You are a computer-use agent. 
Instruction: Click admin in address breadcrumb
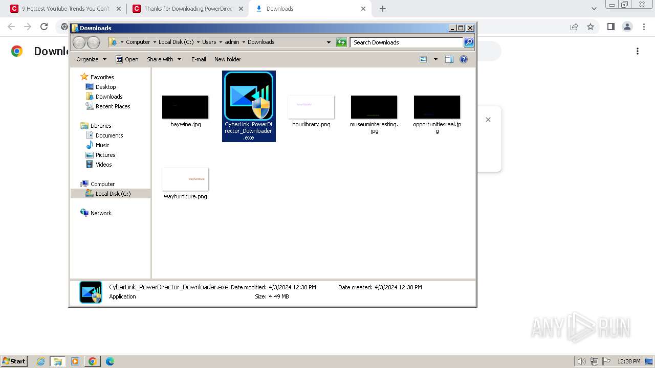point(232,42)
